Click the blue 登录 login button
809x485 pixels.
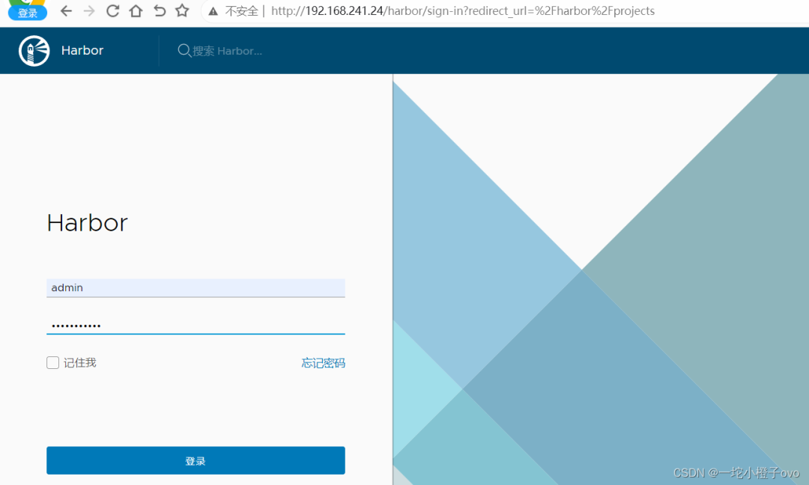point(196,460)
